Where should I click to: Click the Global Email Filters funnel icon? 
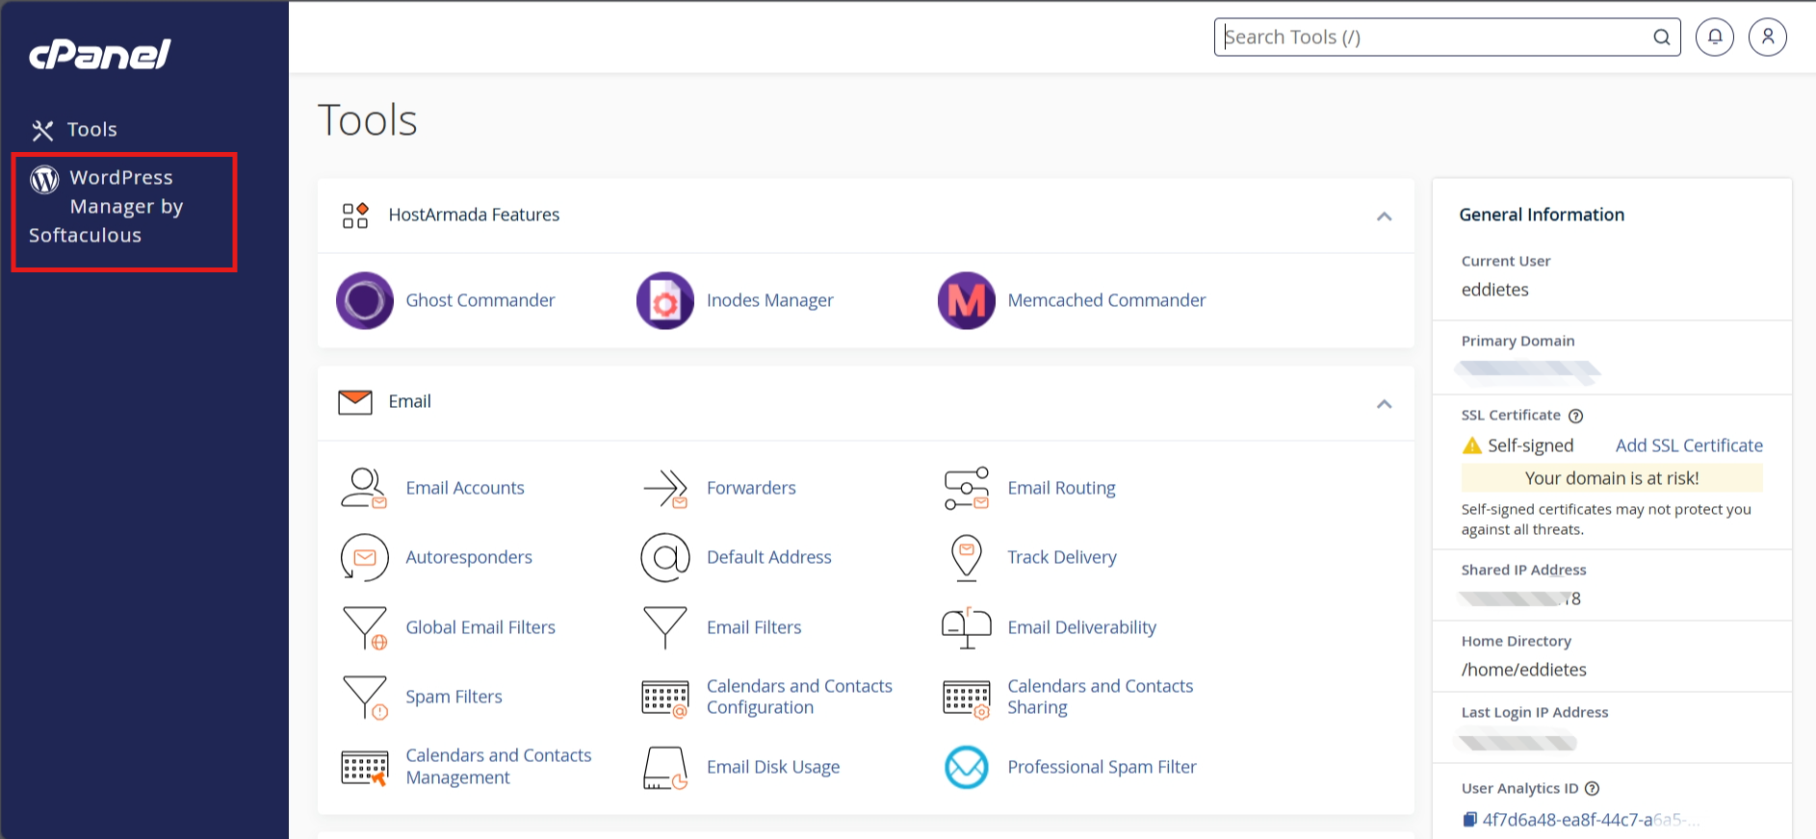(365, 627)
